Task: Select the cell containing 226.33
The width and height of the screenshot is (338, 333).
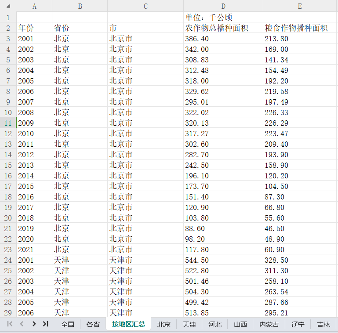Action: click(300, 112)
